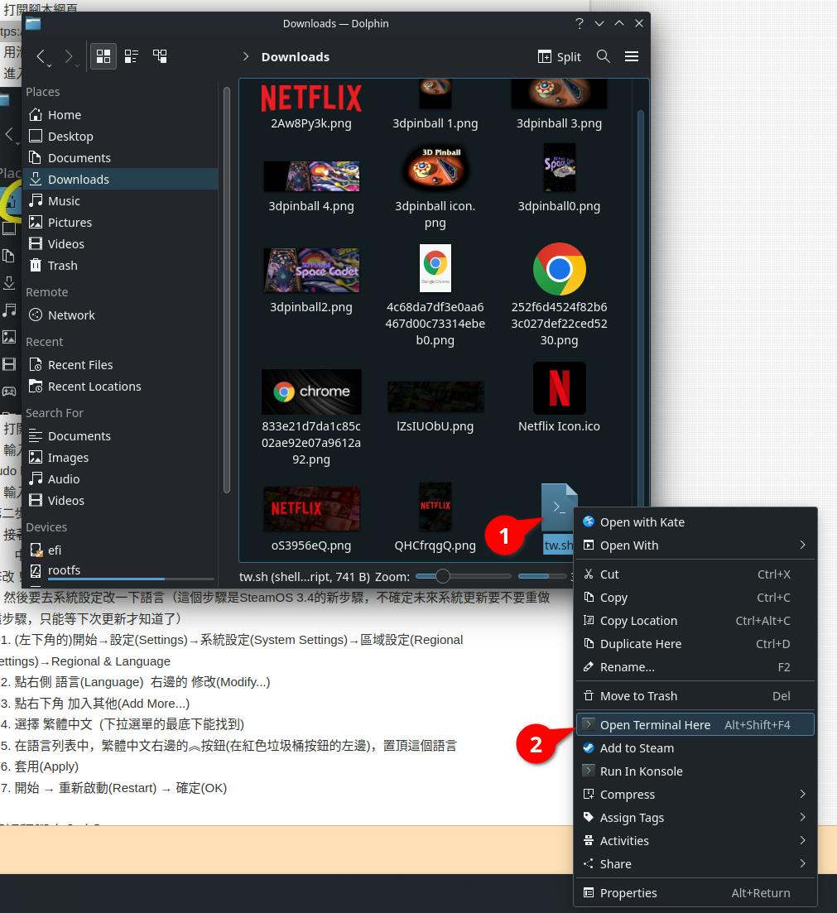
Task: Open the Dolphin hamburger menu
Action: (x=632, y=56)
